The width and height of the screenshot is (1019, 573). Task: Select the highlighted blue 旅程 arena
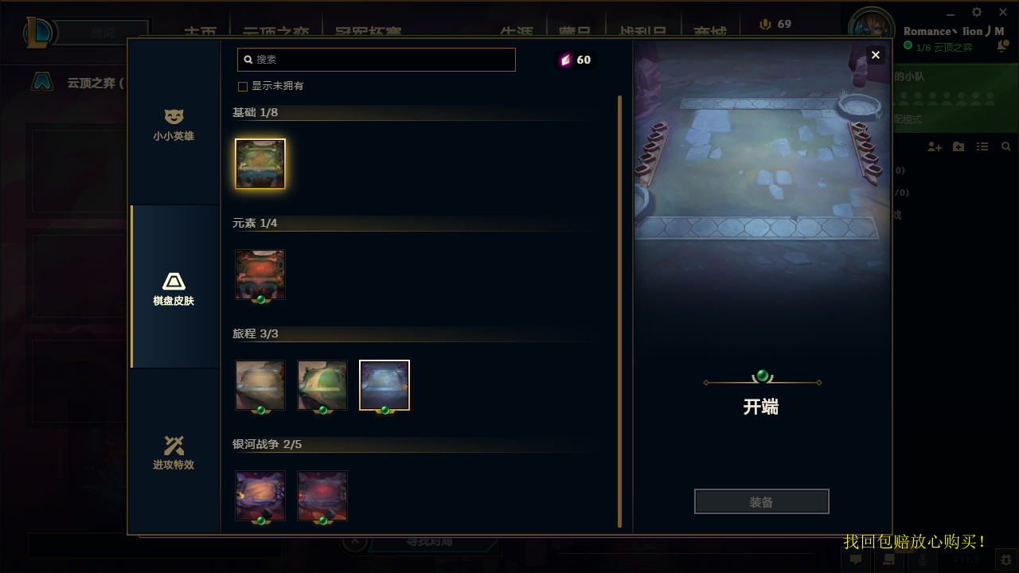click(385, 386)
